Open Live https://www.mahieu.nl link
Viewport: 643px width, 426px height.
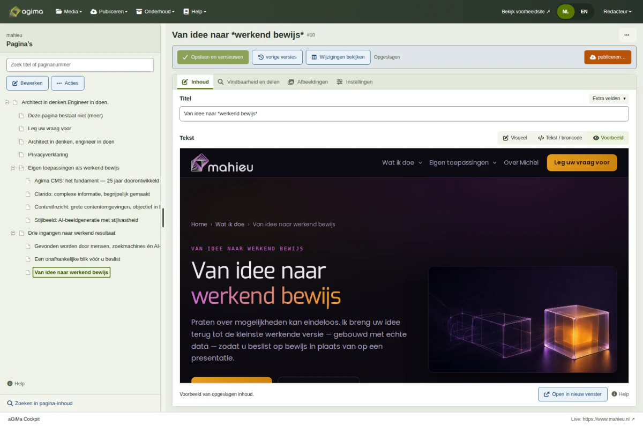[603, 419]
